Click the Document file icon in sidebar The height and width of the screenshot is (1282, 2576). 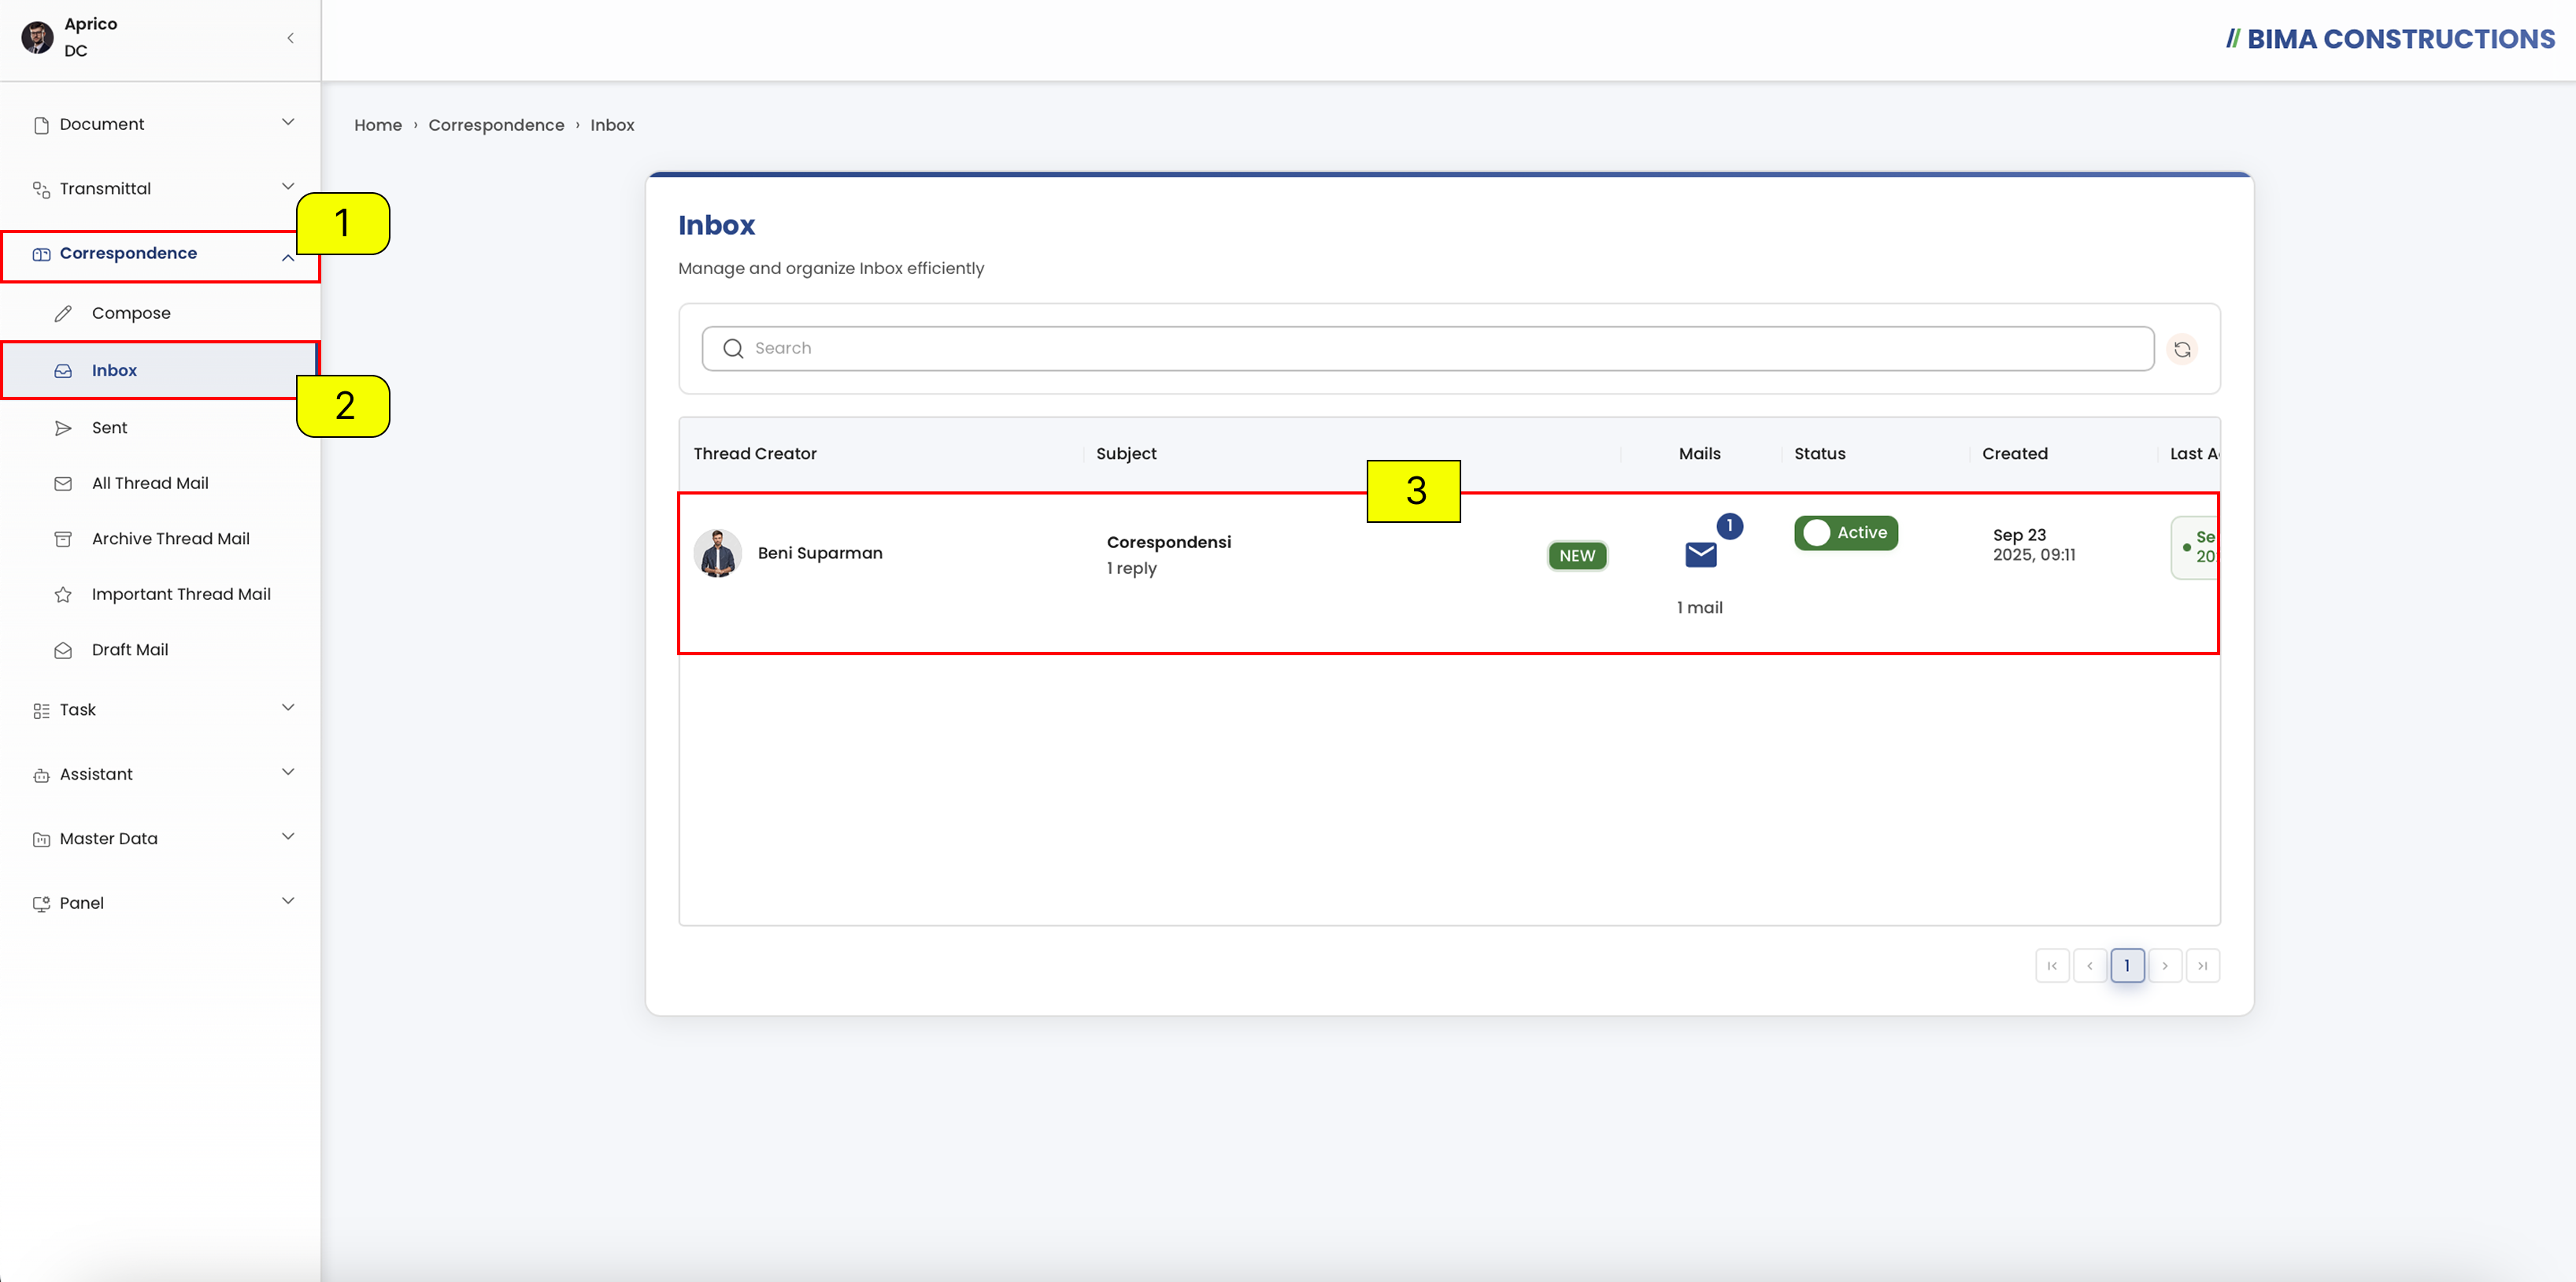coord(41,125)
